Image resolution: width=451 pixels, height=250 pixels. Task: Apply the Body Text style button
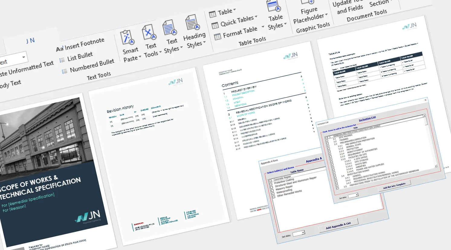click(x=11, y=84)
